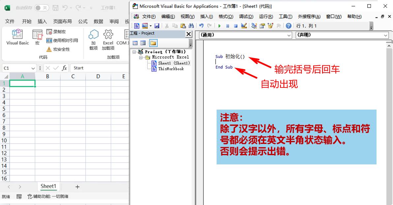Open the VBA Help question mark icon

288,26
